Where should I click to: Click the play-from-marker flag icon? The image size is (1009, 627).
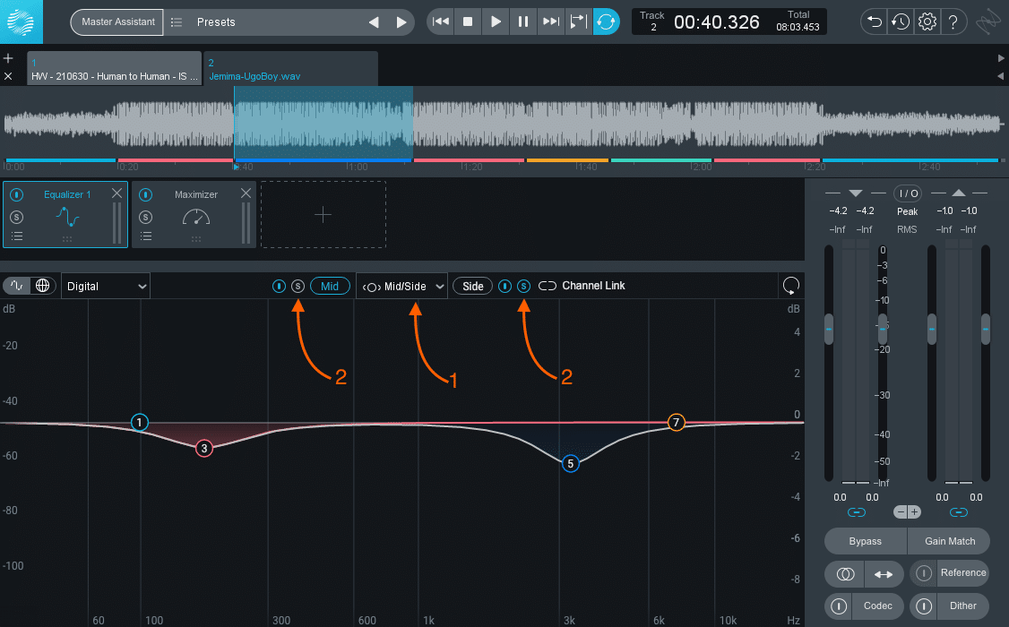point(578,21)
